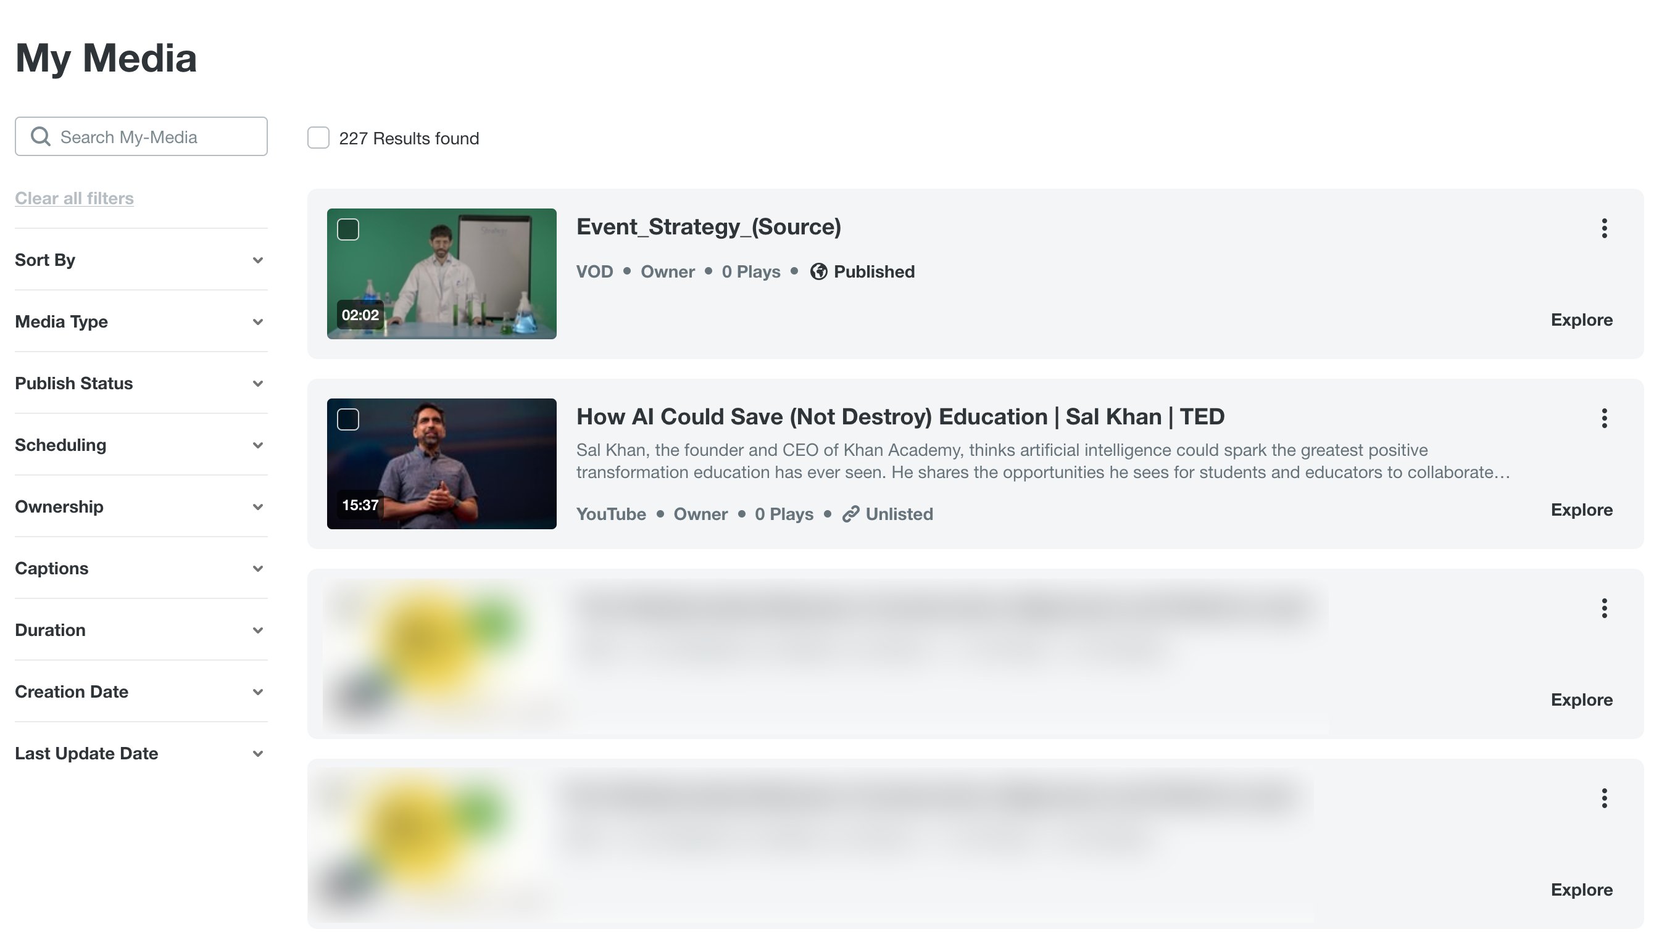Click 0 Plays on the Event_Strategy card
Viewport: 1675px width, 945px height.
[x=751, y=271]
